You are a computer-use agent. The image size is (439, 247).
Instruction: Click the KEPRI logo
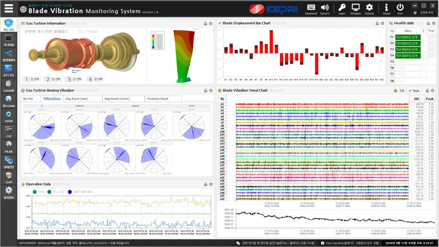[273, 9]
